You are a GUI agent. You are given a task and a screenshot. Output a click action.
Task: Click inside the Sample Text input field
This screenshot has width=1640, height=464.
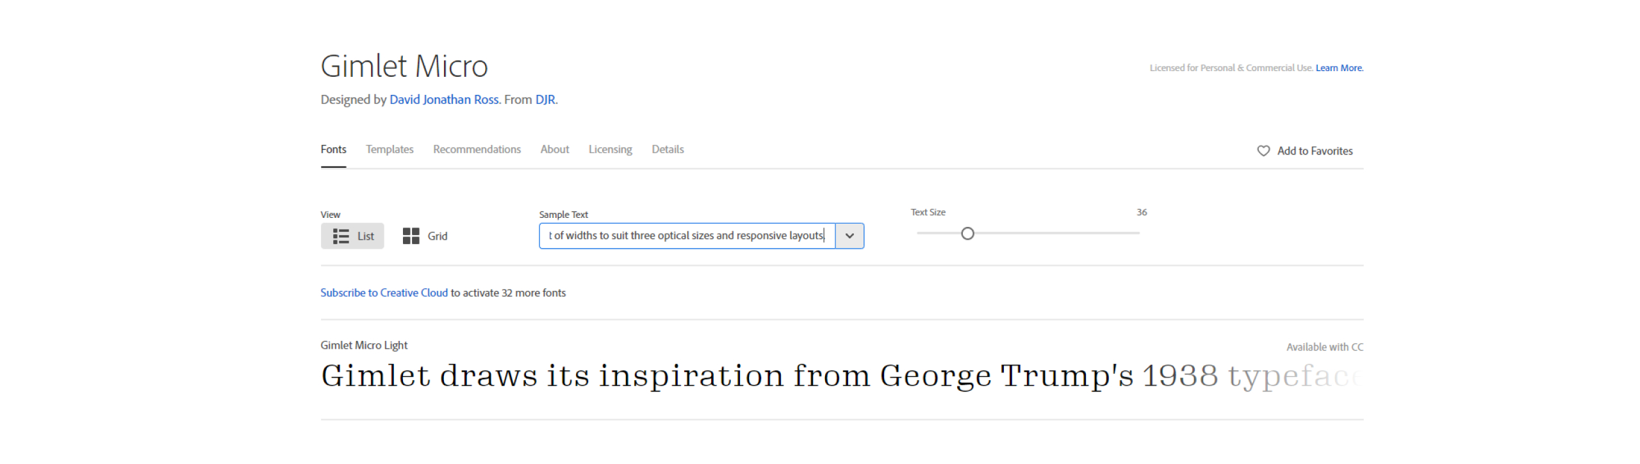(x=687, y=236)
